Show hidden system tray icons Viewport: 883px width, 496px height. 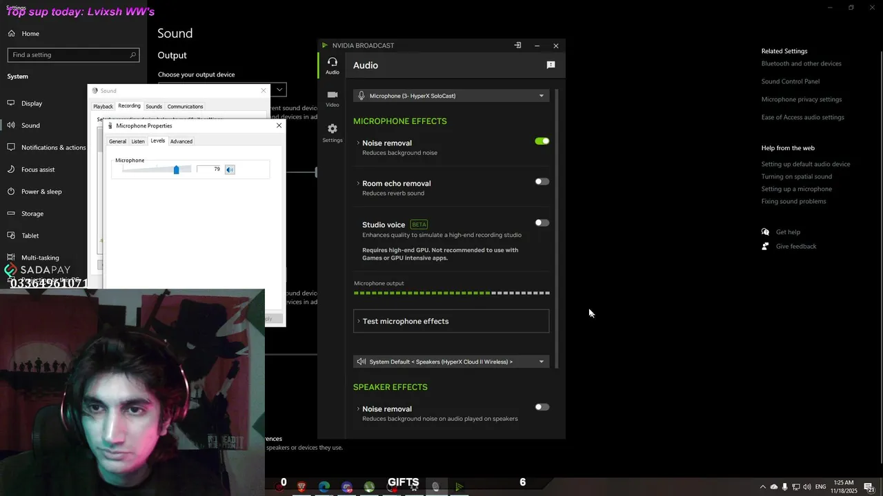762,487
